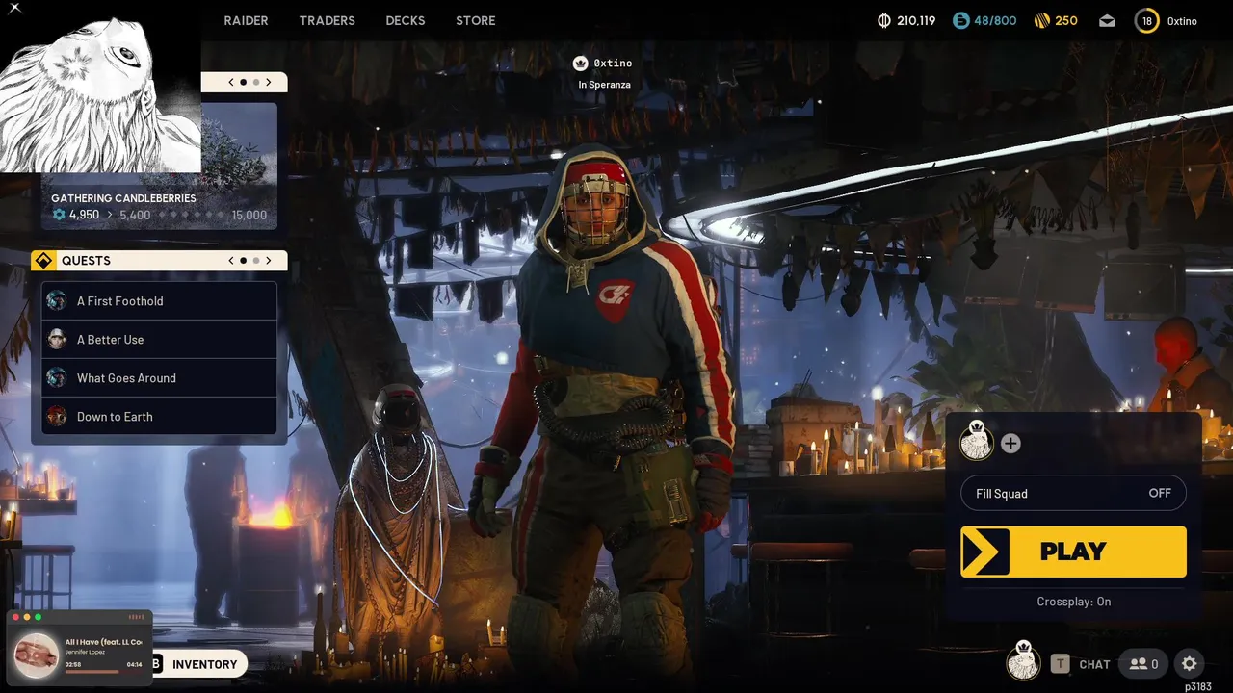The image size is (1233, 693).
Task: Open the QUESTS panel header
Action: pyautogui.click(x=159, y=261)
